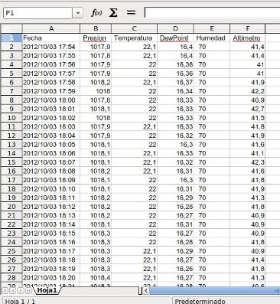Open the Function Wizard icon
Image resolution: width=280 pixels, height=304 pixels.
click(96, 12)
